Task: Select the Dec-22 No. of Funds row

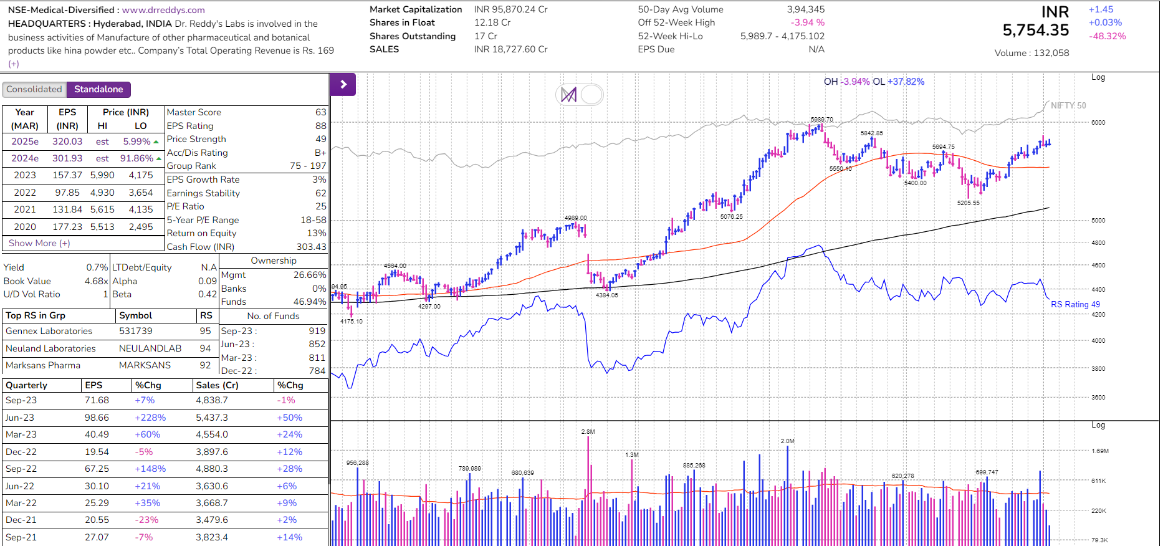Action: tap(274, 371)
